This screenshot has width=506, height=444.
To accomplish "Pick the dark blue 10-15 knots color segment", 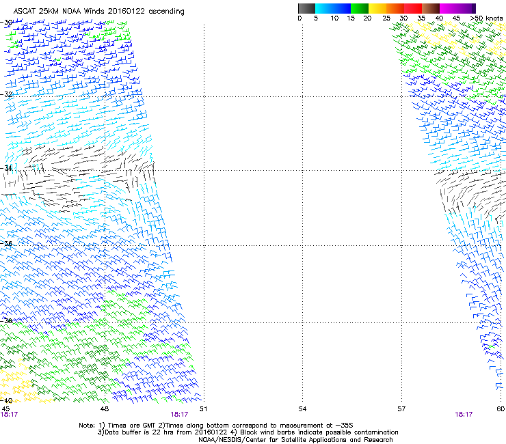I will coord(342,8).
